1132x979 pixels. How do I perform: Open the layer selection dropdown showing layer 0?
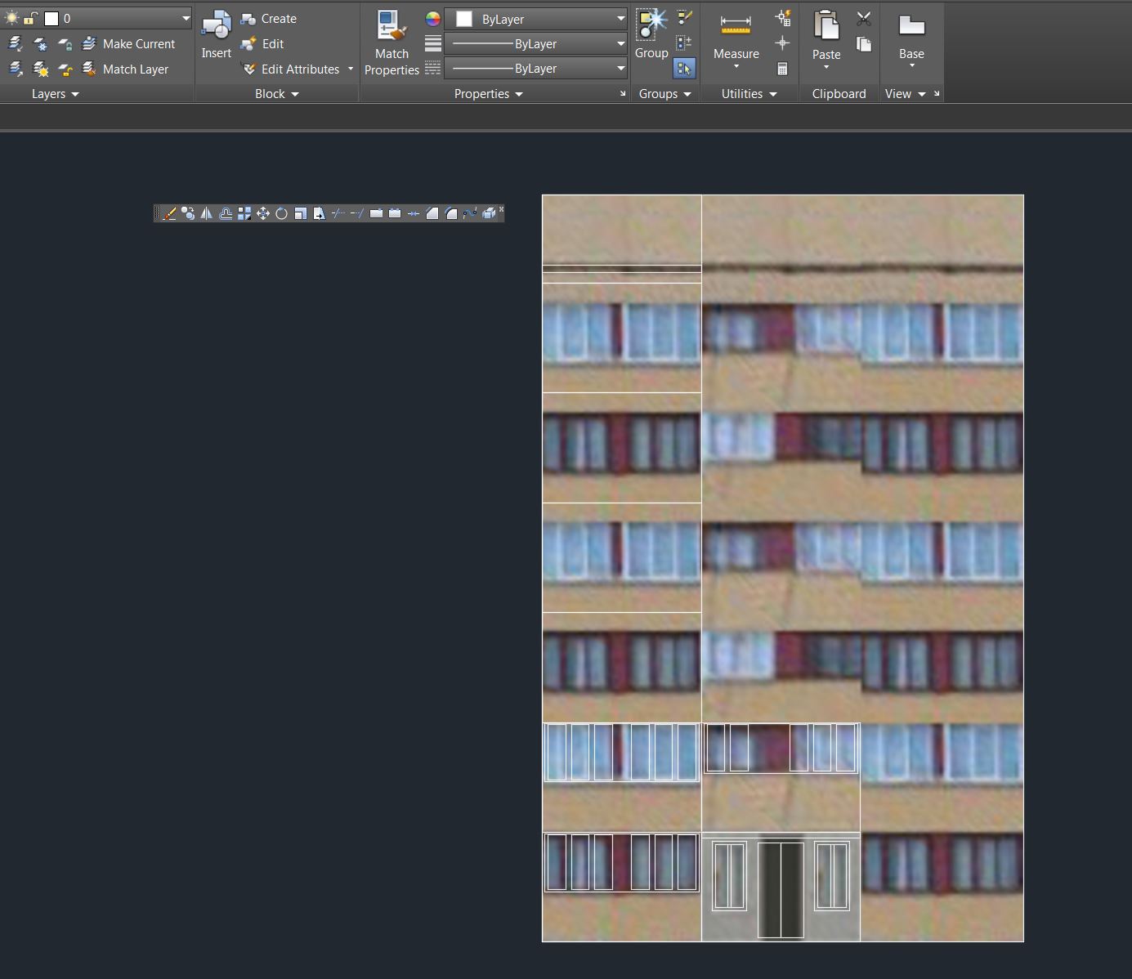coord(185,17)
